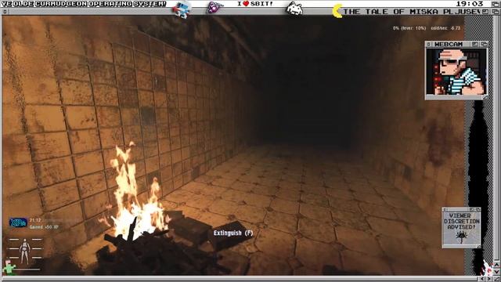Viewport: 501px width, 282px height.
Task: Click the pixel-art webcam portrait
Action: pyautogui.click(x=456, y=71)
